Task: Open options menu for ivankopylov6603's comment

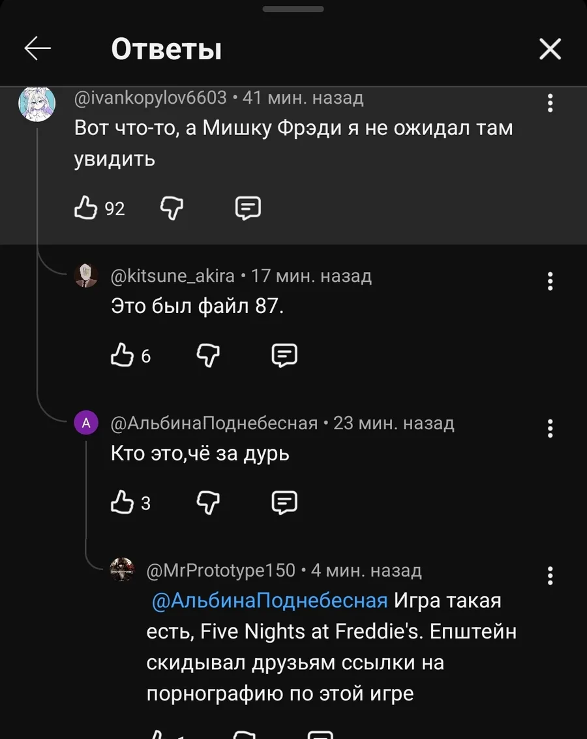Action: [x=550, y=103]
